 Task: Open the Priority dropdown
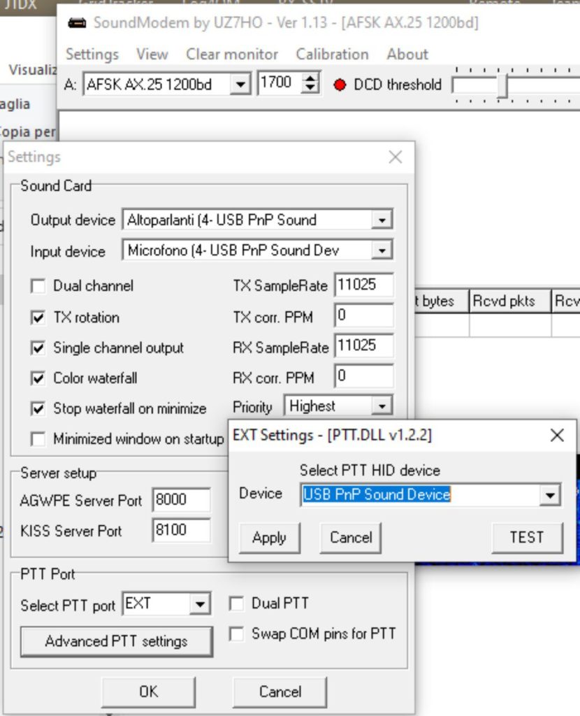tap(382, 406)
